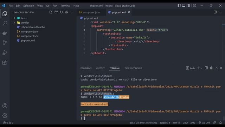Switch to the Debug Console tab
225x127 pixels.
click(133, 68)
